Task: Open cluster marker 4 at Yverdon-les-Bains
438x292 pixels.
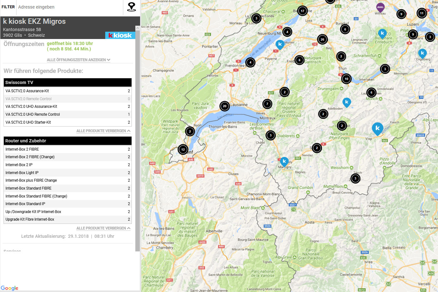Action: pyautogui.click(x=250, y=62)
